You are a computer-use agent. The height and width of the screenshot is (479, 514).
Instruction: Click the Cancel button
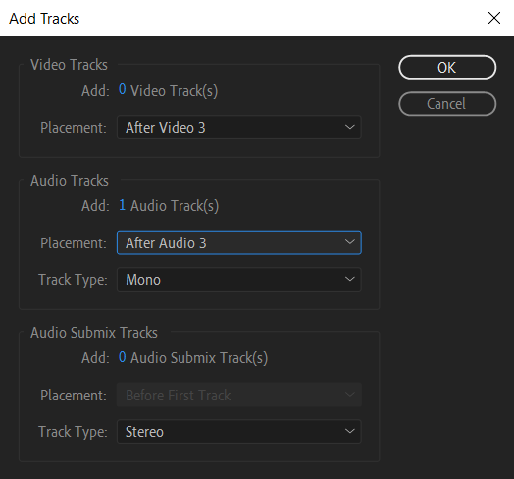tap(447, 104)
